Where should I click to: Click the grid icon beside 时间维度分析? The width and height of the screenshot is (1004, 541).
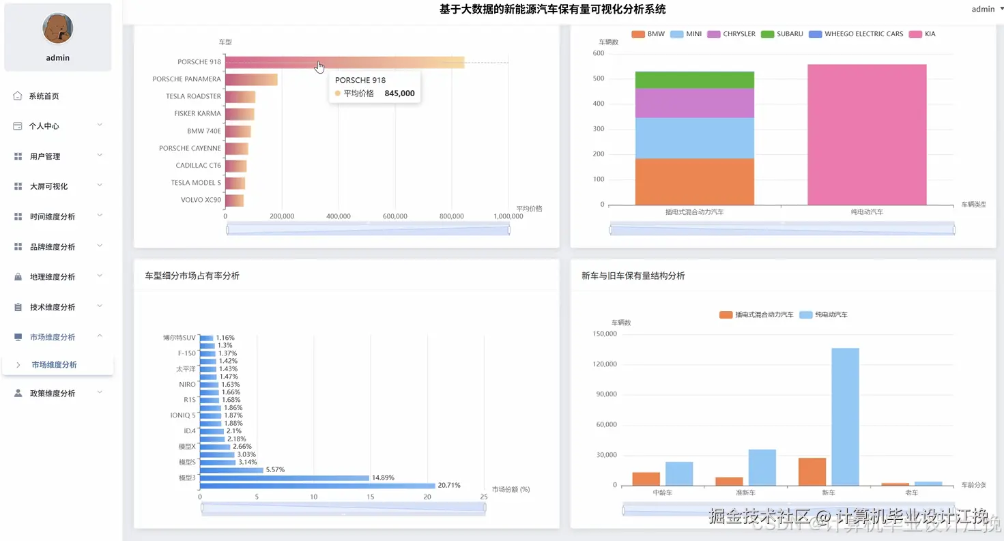tap(18, 216)
